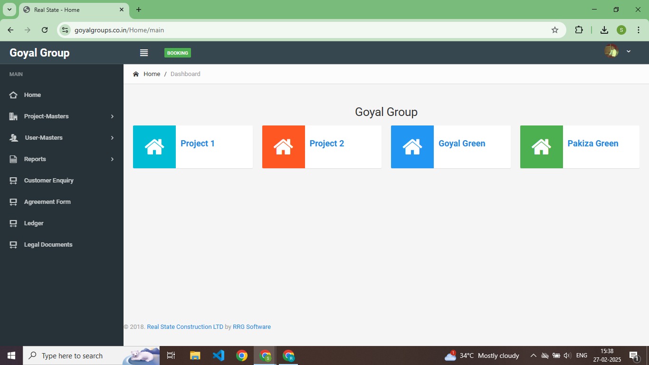The image size is (649, 365).
Task: Click the Ledger sidebar icon
Action: pos(13,223)
